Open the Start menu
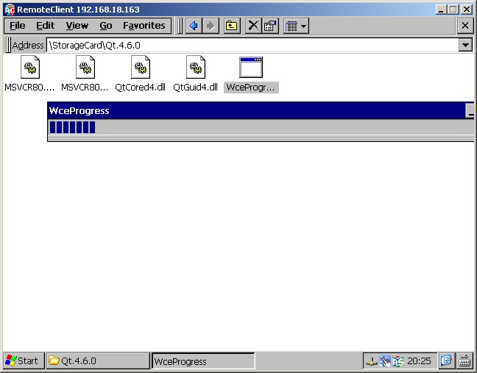 tap(24, 360)
